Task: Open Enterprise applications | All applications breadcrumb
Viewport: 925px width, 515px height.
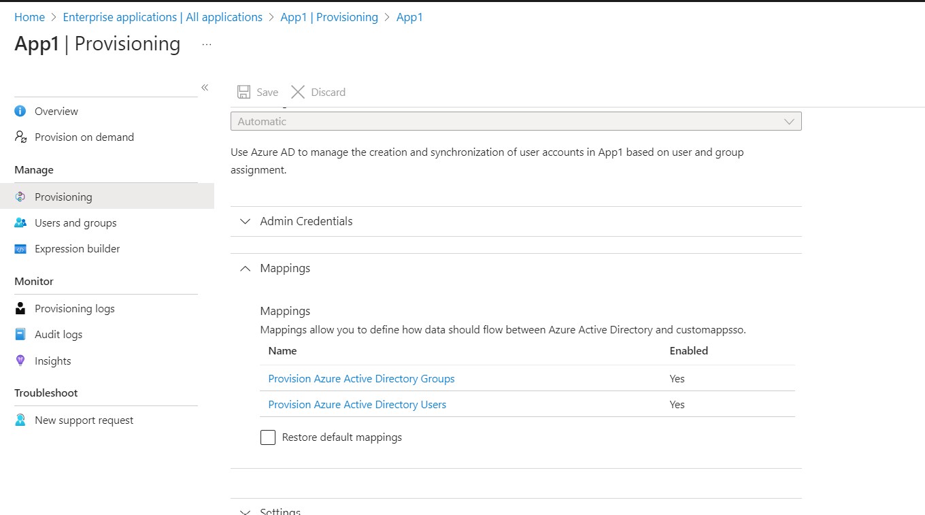Action: [x=163, y=17]
